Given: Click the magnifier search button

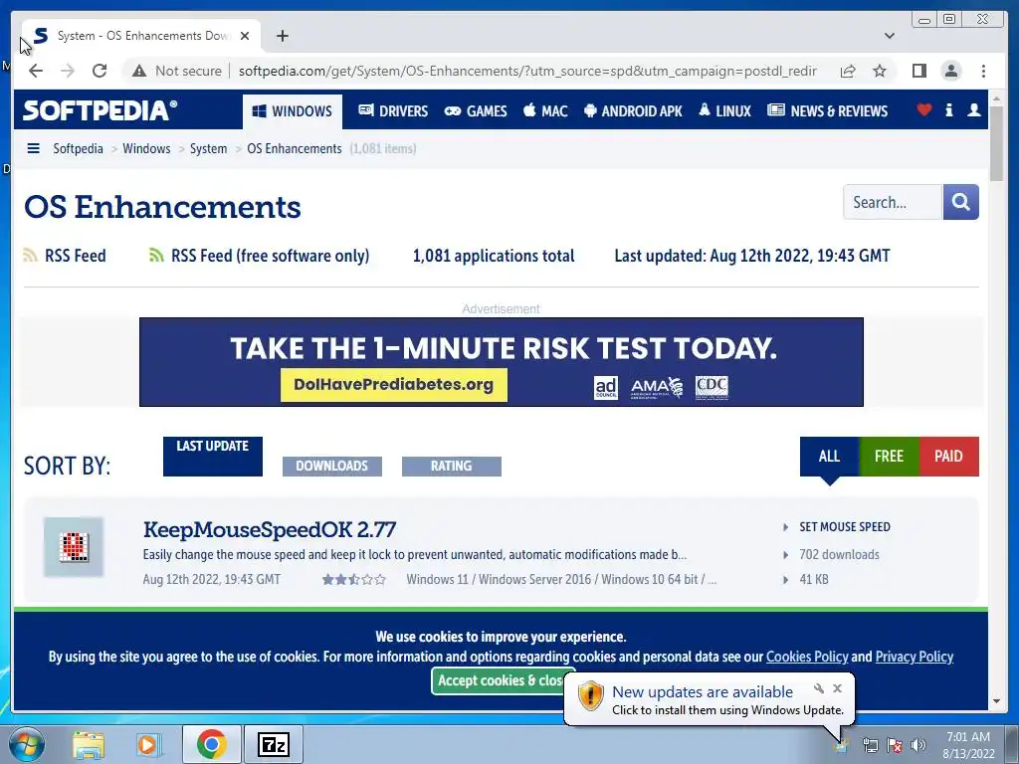Looking at the screenshot, I should click(960, 202).
